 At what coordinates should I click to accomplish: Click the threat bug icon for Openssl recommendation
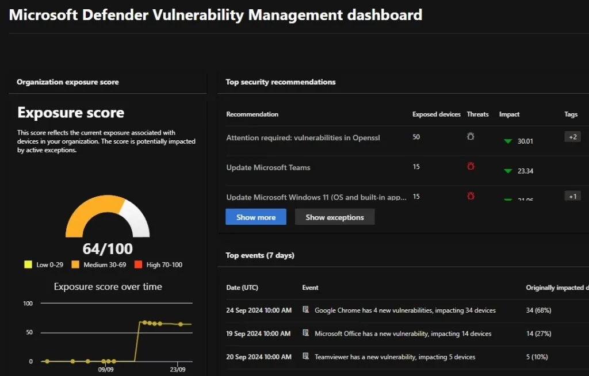(x=471, y=137)
